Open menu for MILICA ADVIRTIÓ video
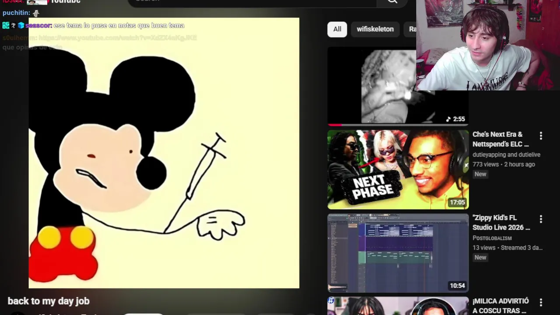This screenshot has width=560, height=315. [x=541, y=302]
